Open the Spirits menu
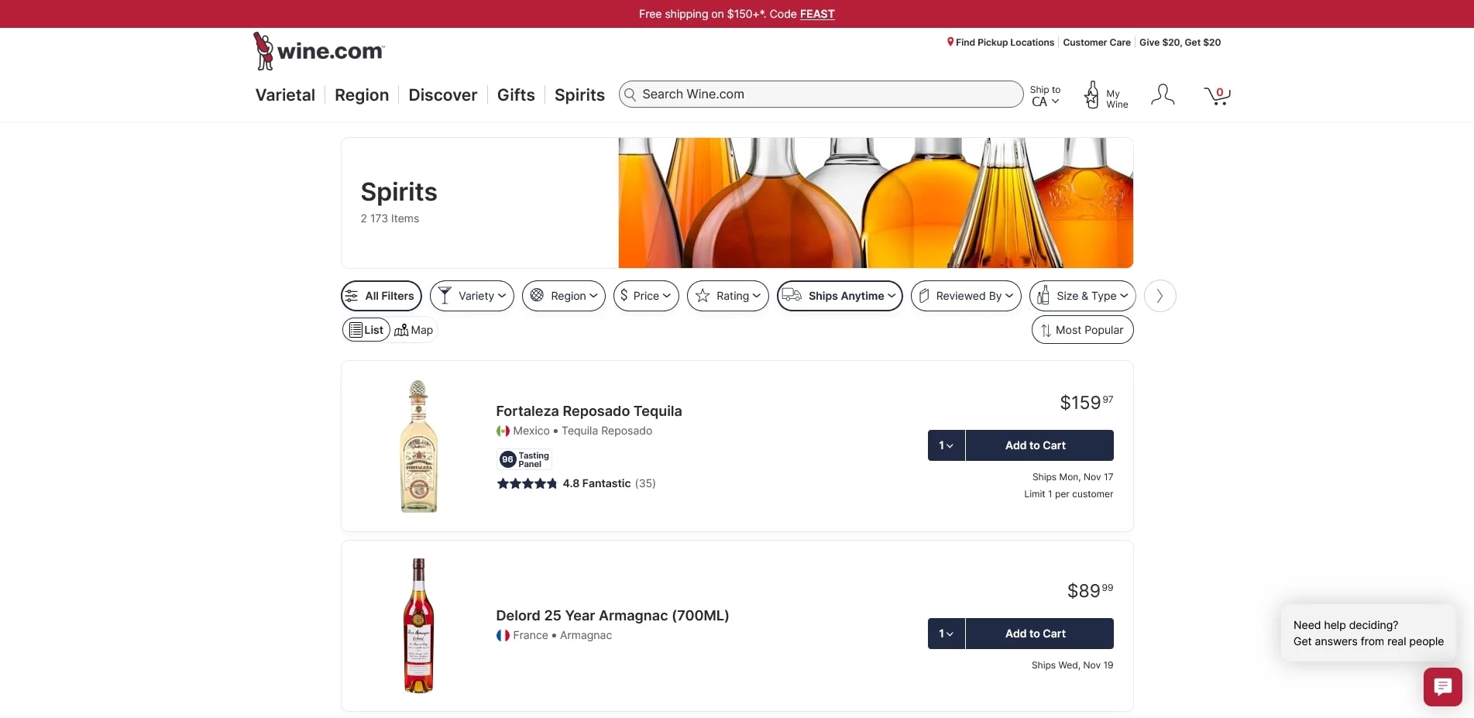The height and width of the screenshot is (718, 1474). point(579,94)
